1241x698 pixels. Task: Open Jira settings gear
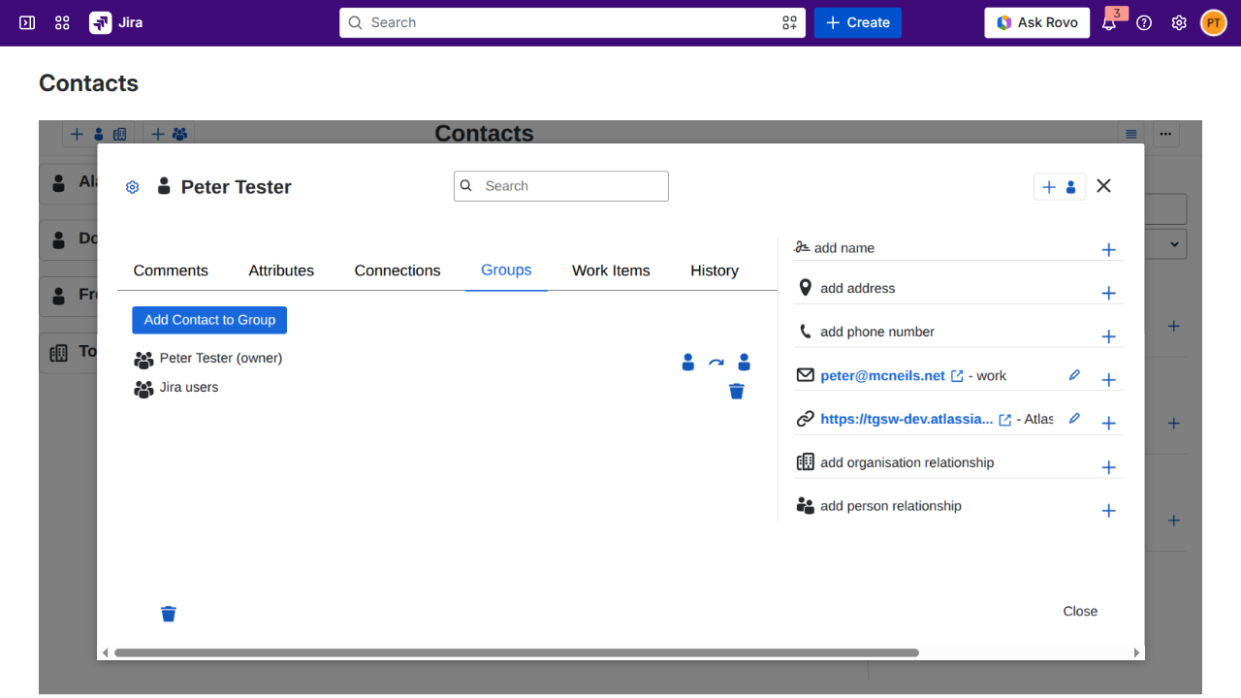point(1179,22)
